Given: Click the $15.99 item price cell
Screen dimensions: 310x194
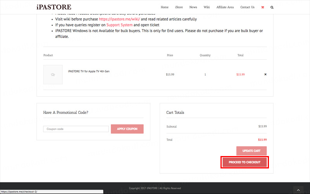Looking at the screenshot, I should pyautogui.click(x=170, y=74).
